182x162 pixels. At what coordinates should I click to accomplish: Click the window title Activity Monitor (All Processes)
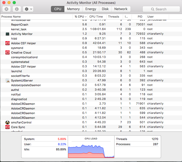click(x=91, y=3)
